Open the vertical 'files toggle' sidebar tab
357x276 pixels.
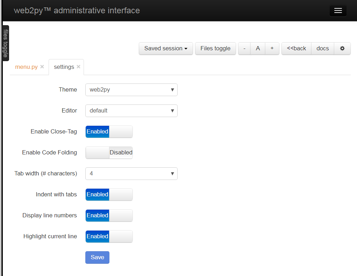[5, 43]
